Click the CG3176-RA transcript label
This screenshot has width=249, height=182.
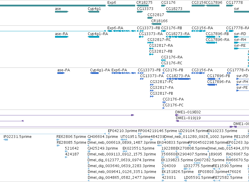(172, 57)
